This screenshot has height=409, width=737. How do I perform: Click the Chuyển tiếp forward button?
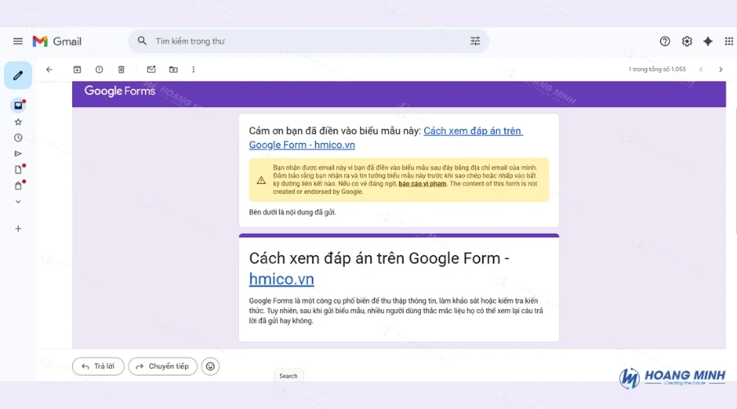(163, 366)
